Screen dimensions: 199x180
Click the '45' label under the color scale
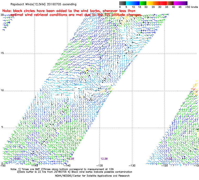[x=180, y=7]
